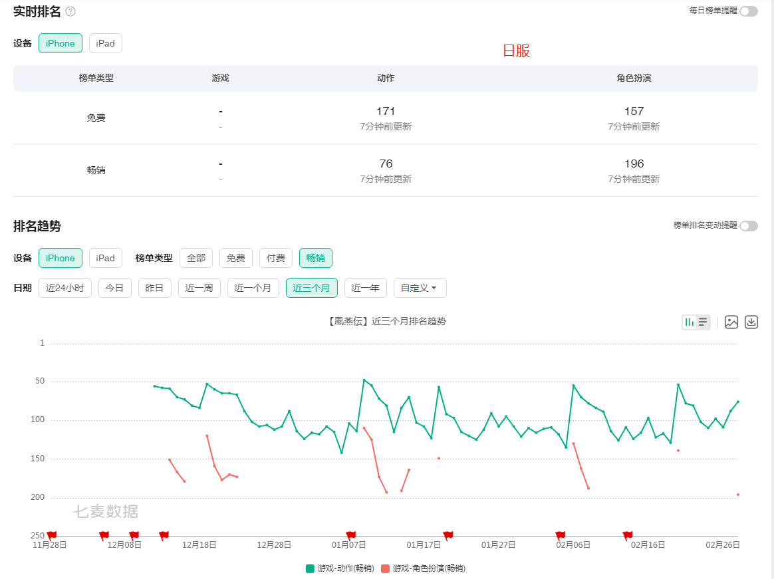
Task: Select iPad in the 实时排名 device filter
Action: point(106,43)
